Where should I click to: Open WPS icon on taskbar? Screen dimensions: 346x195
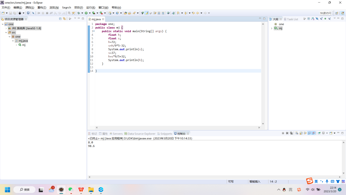81,190
